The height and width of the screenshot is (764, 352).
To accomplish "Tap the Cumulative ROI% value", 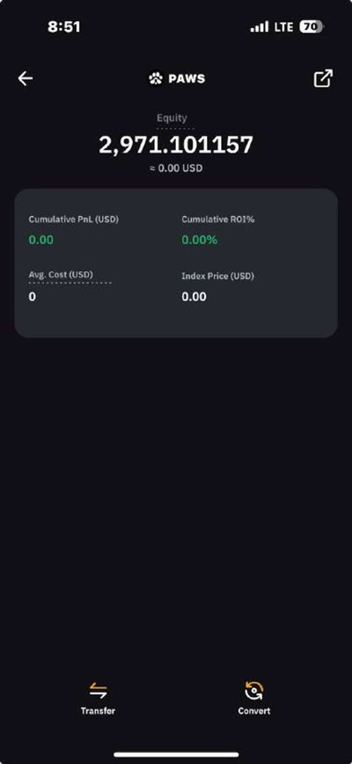I will pos(200,241).
